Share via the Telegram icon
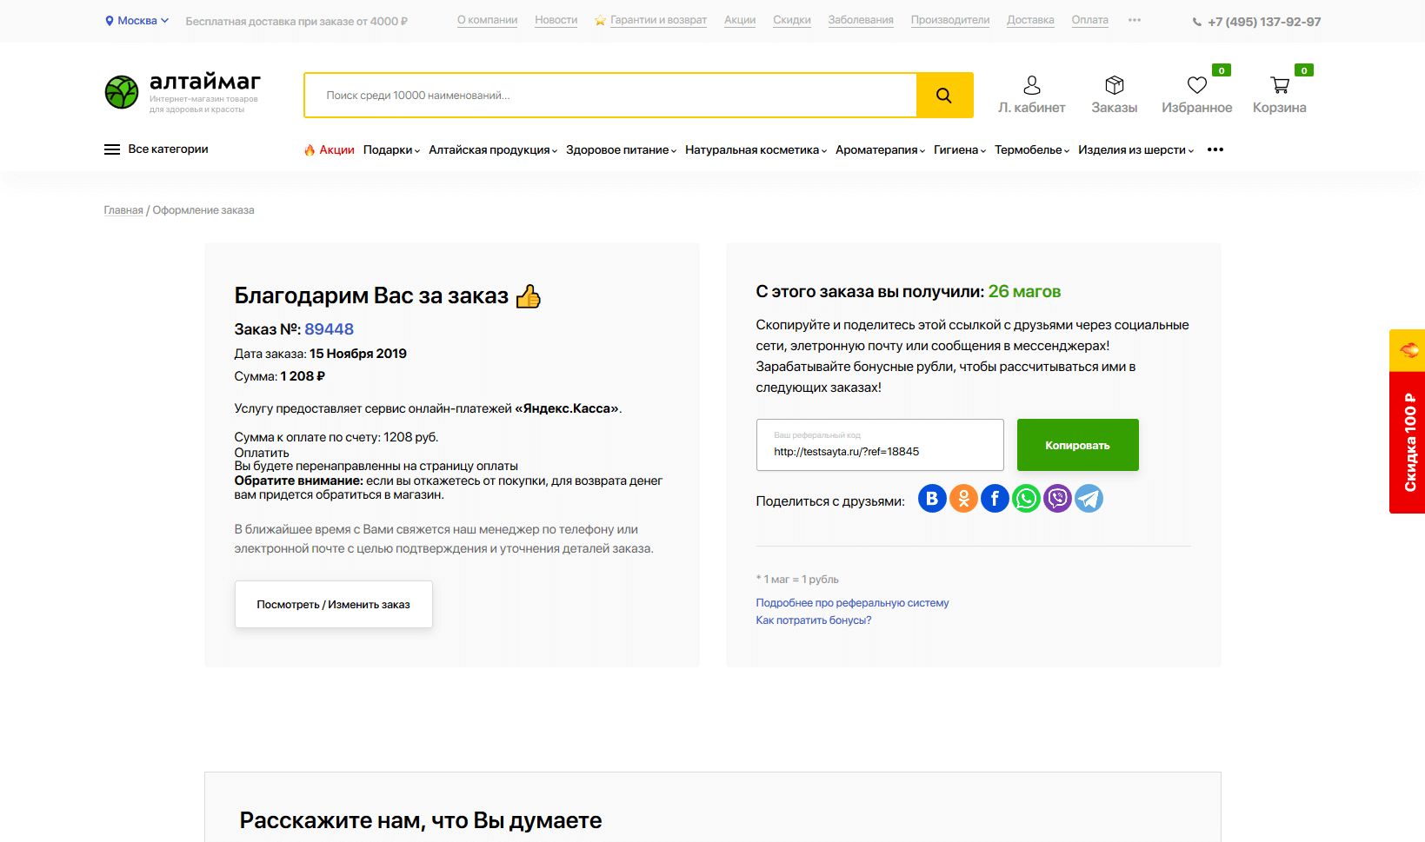 pos(1089,499)
